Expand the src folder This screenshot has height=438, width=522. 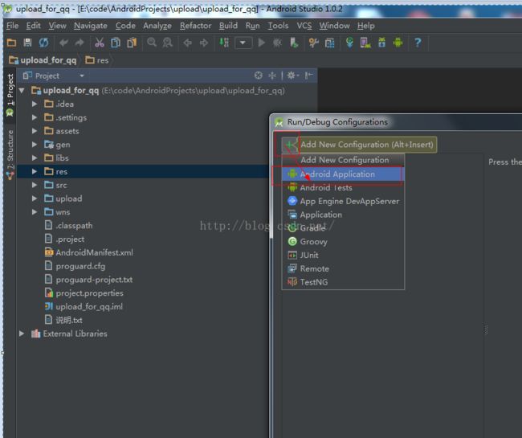tap(35, 185)
